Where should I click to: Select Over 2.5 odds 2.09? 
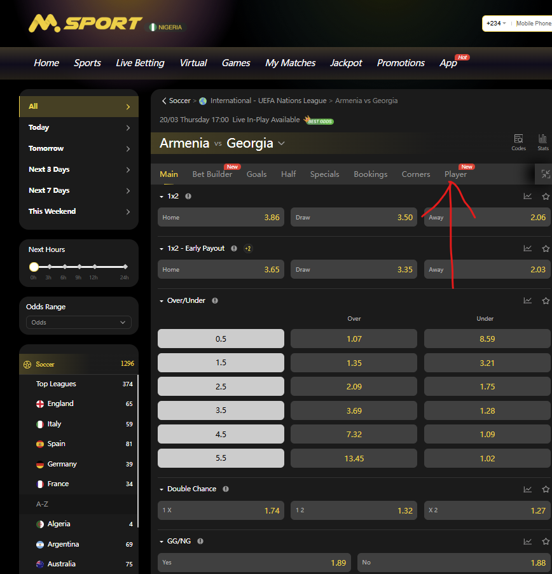pyautogui.click(x=354, y=386)
